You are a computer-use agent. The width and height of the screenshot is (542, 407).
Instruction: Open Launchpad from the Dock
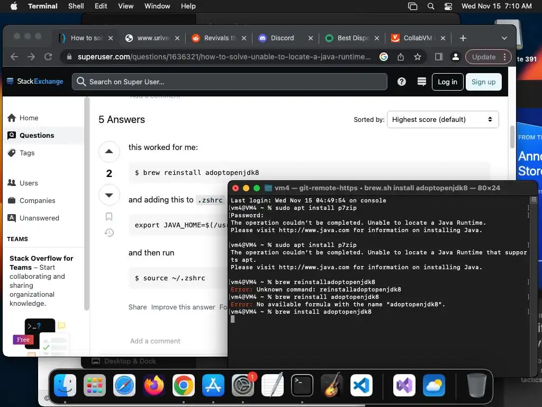coord(95,385)
